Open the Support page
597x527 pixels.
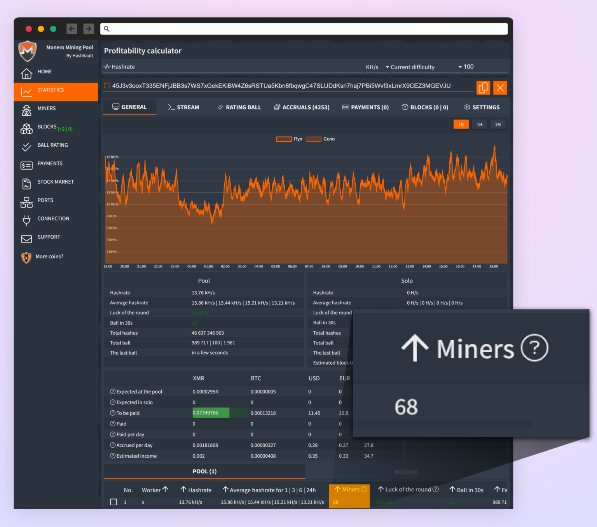(x=49, y=237)
